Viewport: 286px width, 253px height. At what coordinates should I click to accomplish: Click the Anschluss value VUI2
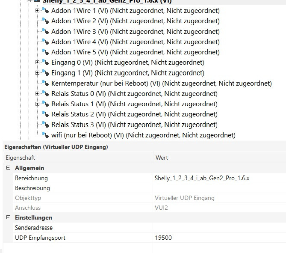click(161, 208)
